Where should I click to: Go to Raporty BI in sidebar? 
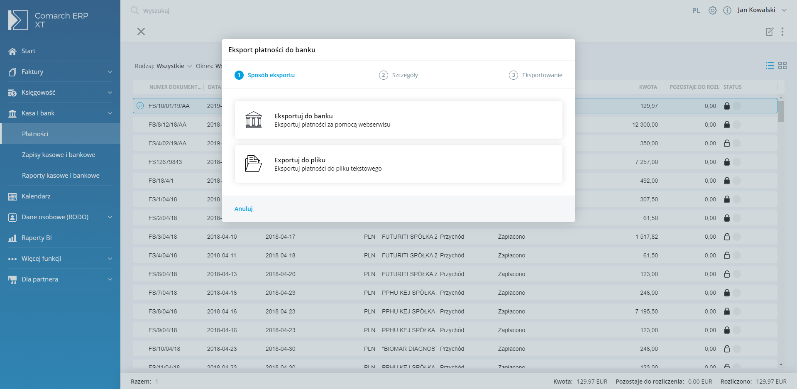(37, 237)
